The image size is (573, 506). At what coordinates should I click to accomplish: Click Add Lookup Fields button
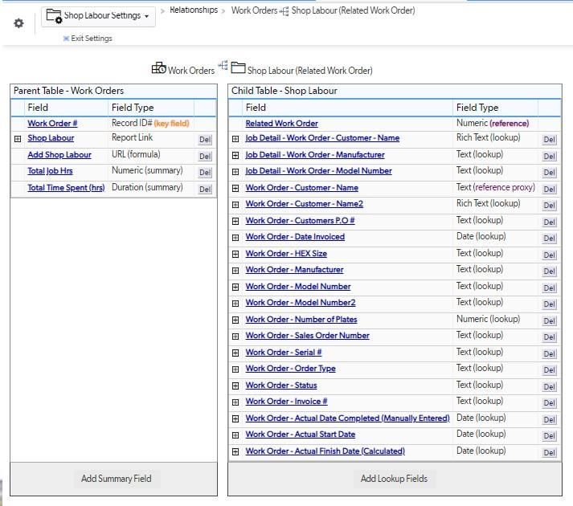click(x=394, y=479)
